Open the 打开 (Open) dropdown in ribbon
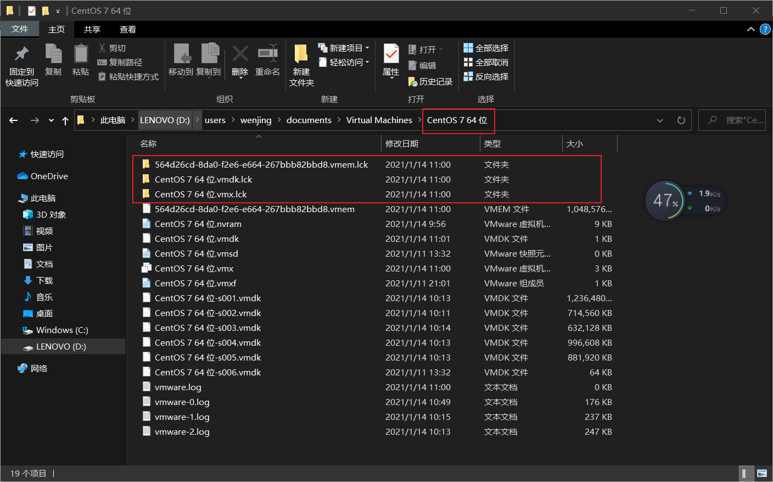The width and height of the screenshot is (773, 482). (x=425, y=49)
